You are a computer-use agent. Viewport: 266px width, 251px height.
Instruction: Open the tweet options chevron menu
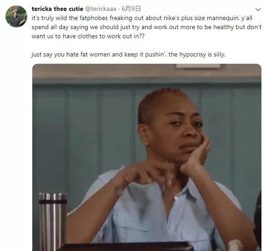[x=258, y=10]
